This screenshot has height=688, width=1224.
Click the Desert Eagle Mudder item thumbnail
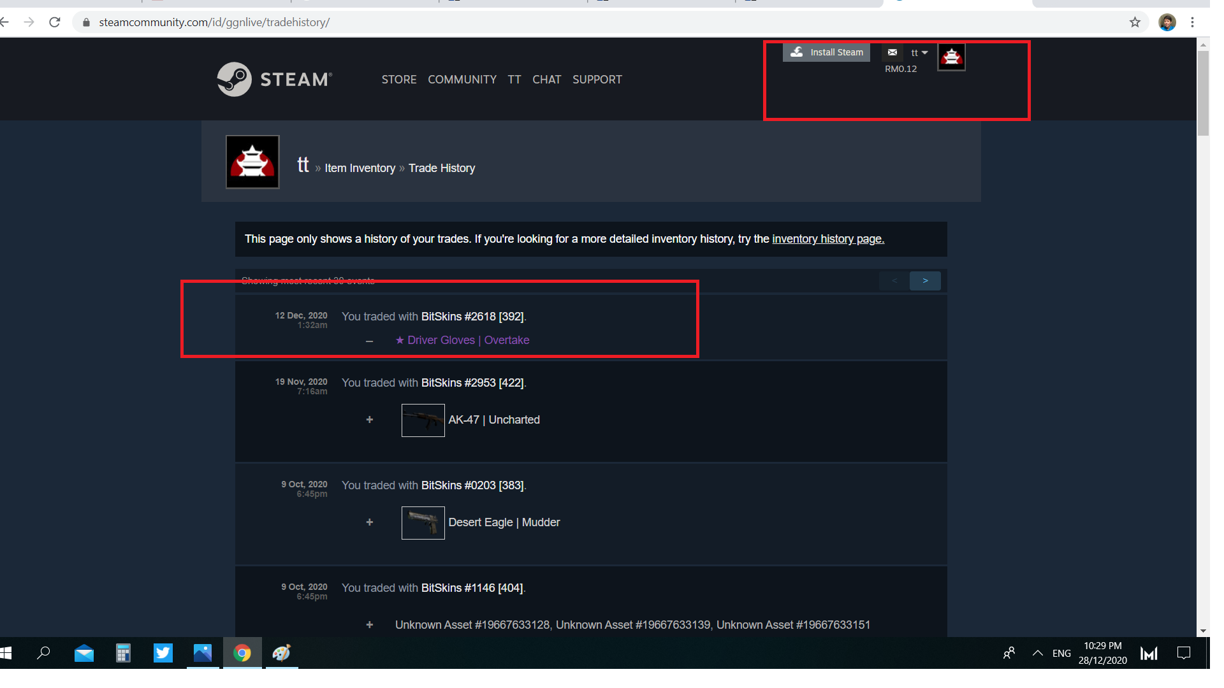click(x=423, y=523)
